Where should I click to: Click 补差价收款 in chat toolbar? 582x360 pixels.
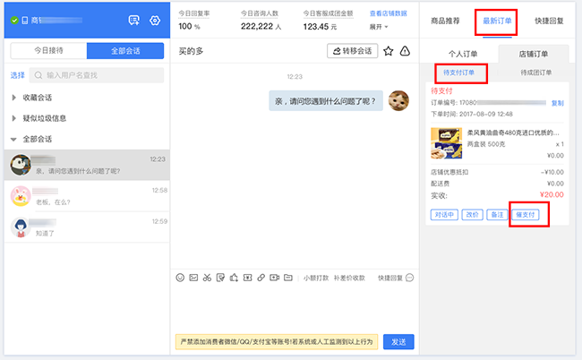coord(349,278)
